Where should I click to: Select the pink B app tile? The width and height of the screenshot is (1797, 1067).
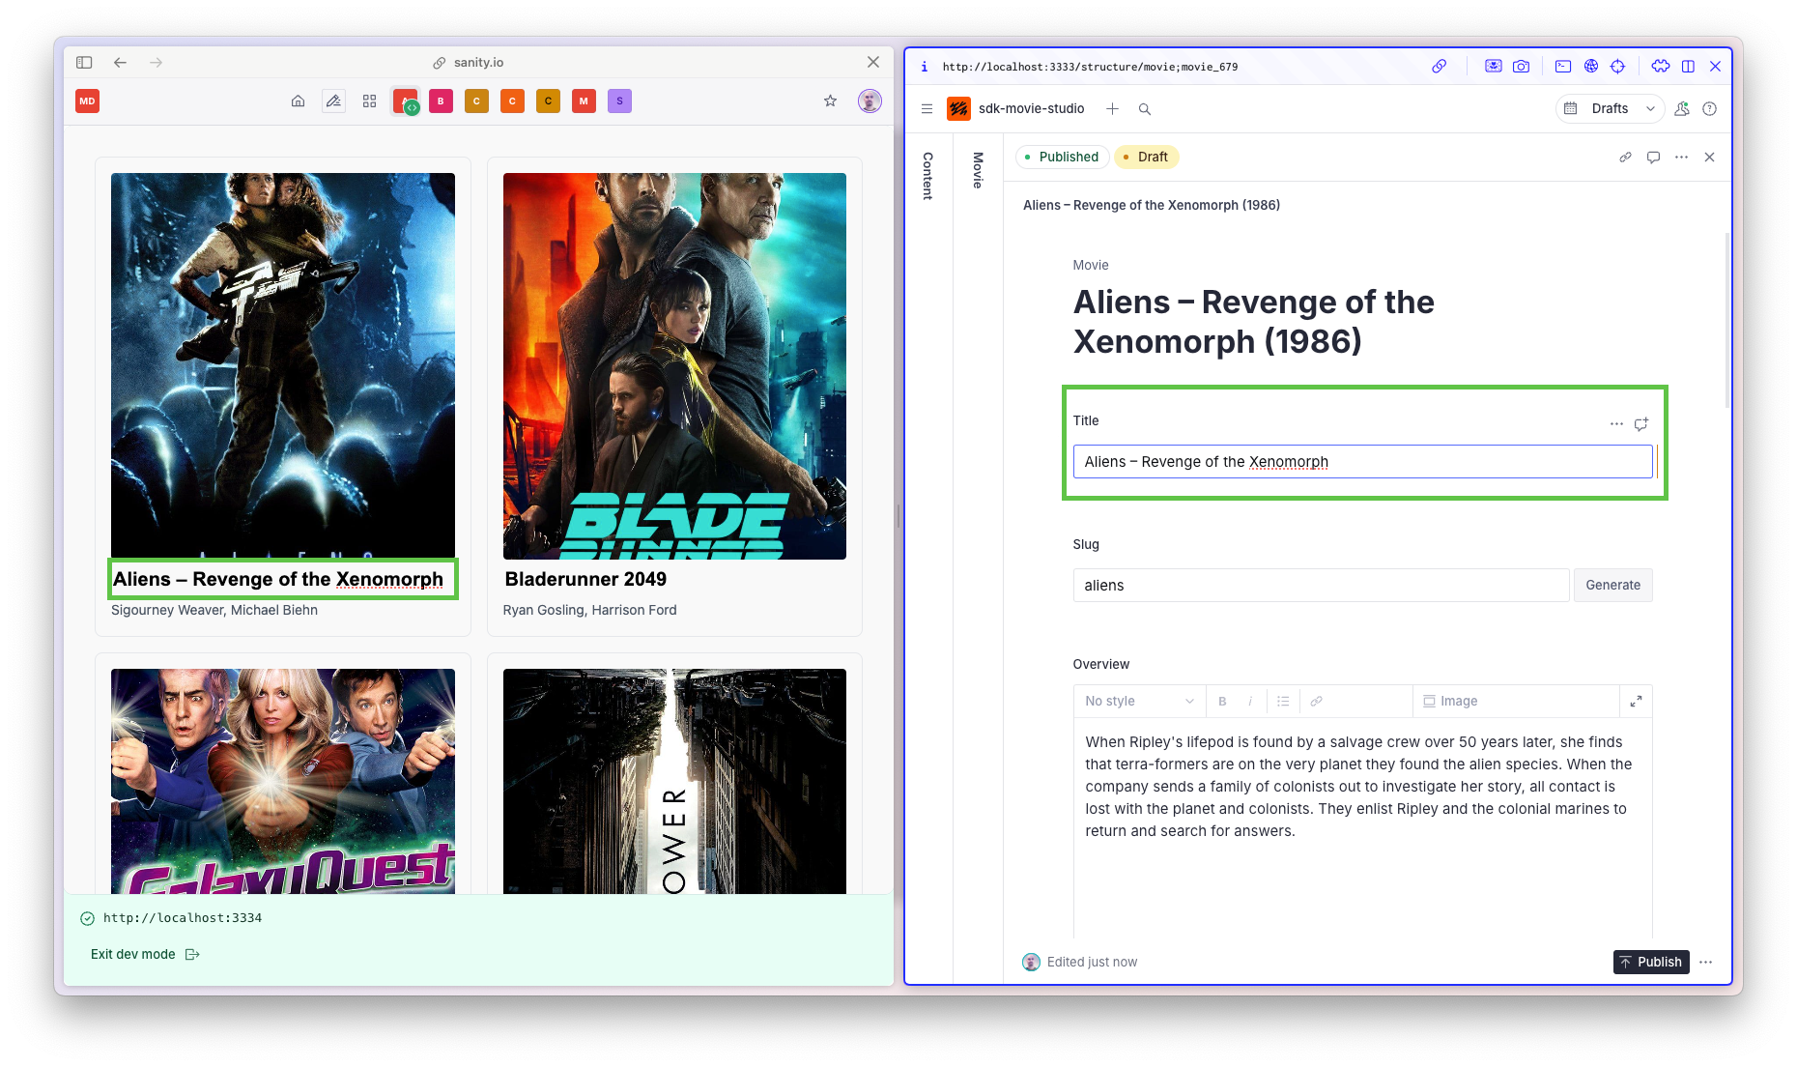[x=441, y=101]
